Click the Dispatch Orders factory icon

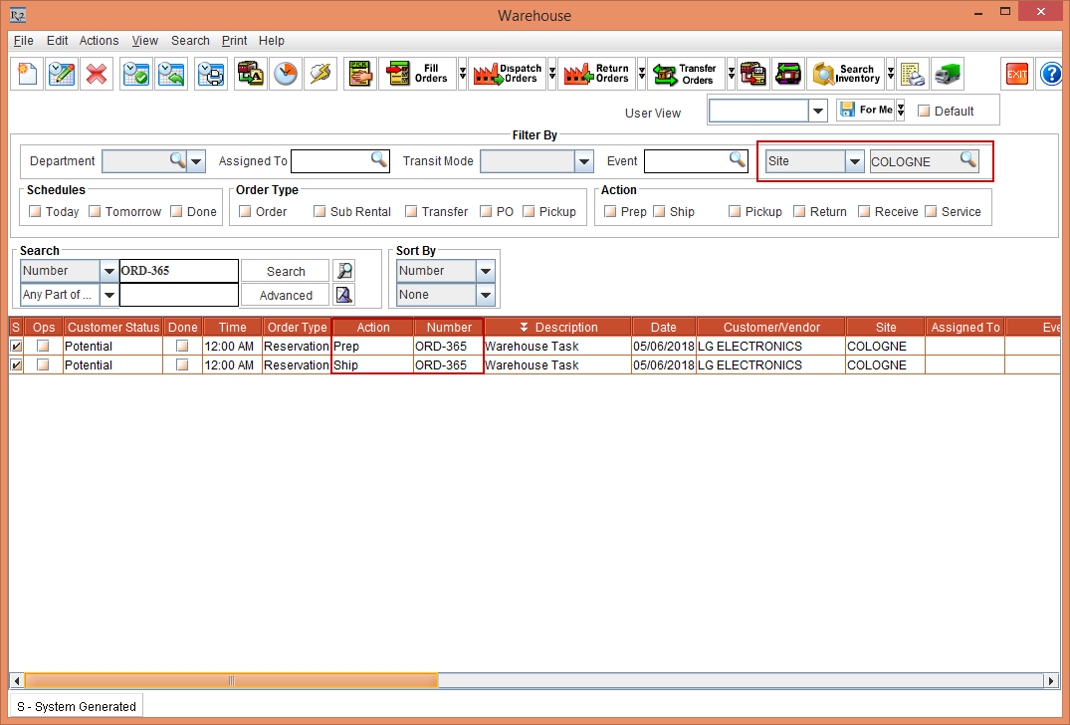coord(509,75)
